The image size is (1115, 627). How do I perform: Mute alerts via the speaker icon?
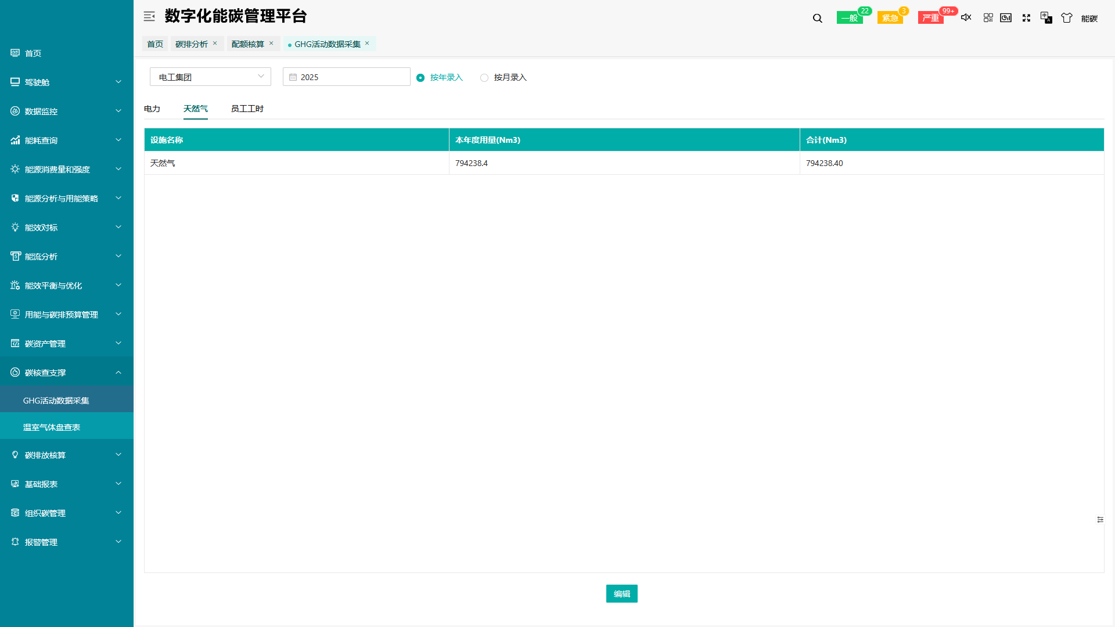click(966, 18)
